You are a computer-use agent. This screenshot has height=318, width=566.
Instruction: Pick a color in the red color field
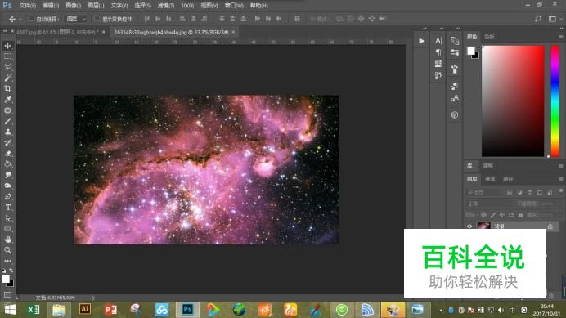[x=513, y=101]
